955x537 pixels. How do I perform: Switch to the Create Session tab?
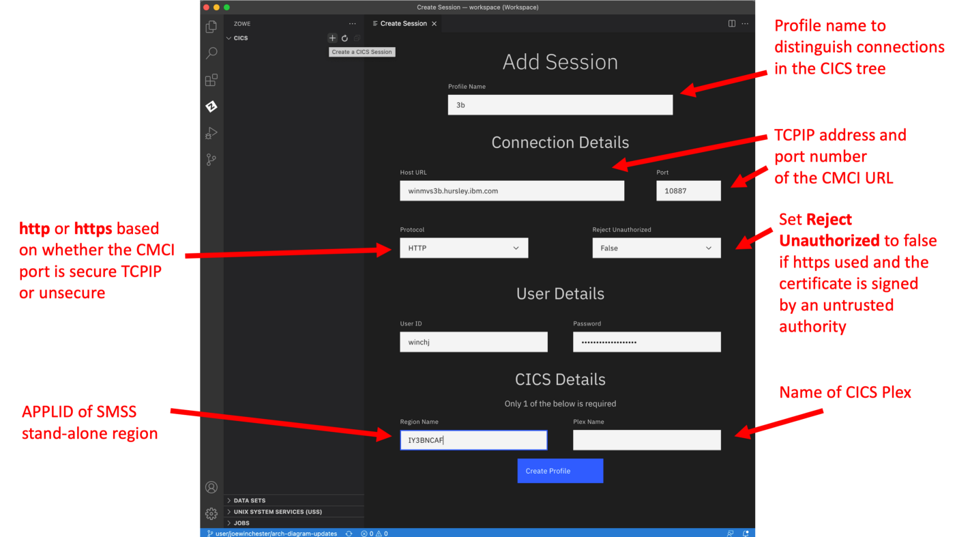(x=403, y=24)
